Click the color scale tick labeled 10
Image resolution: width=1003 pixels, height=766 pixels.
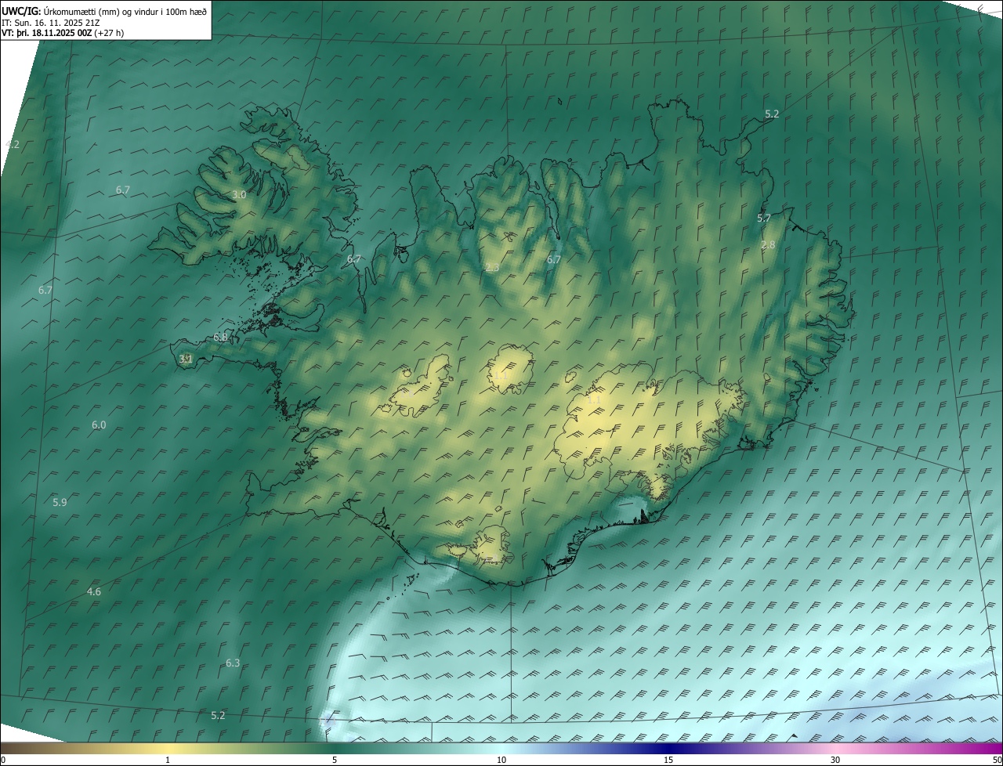coord(501,760)
